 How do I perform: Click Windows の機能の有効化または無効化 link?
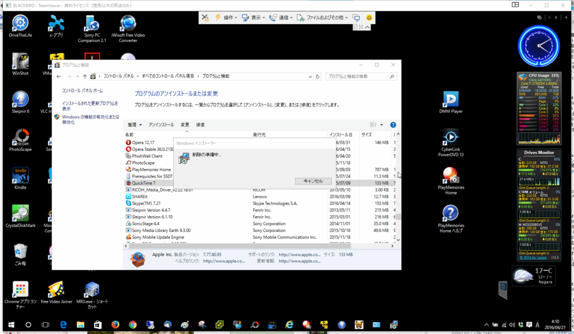tap(90, 120)
